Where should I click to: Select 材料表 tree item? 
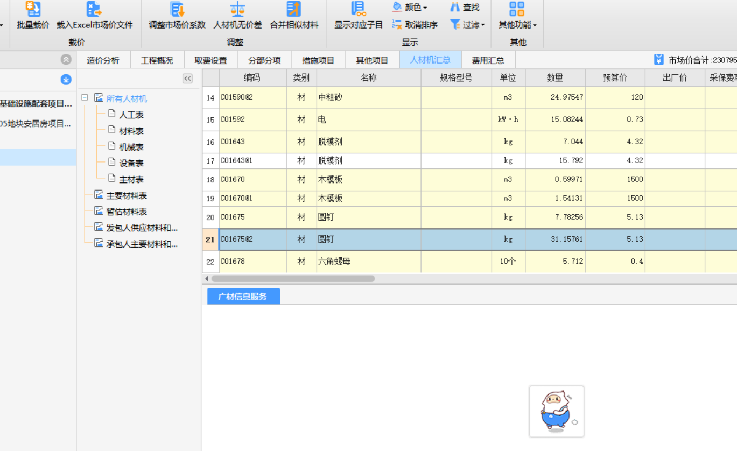pos(131,131)
